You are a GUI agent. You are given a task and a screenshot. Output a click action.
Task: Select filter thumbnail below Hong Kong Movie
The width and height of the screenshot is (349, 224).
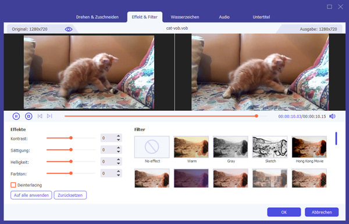(x=309, y=178)
